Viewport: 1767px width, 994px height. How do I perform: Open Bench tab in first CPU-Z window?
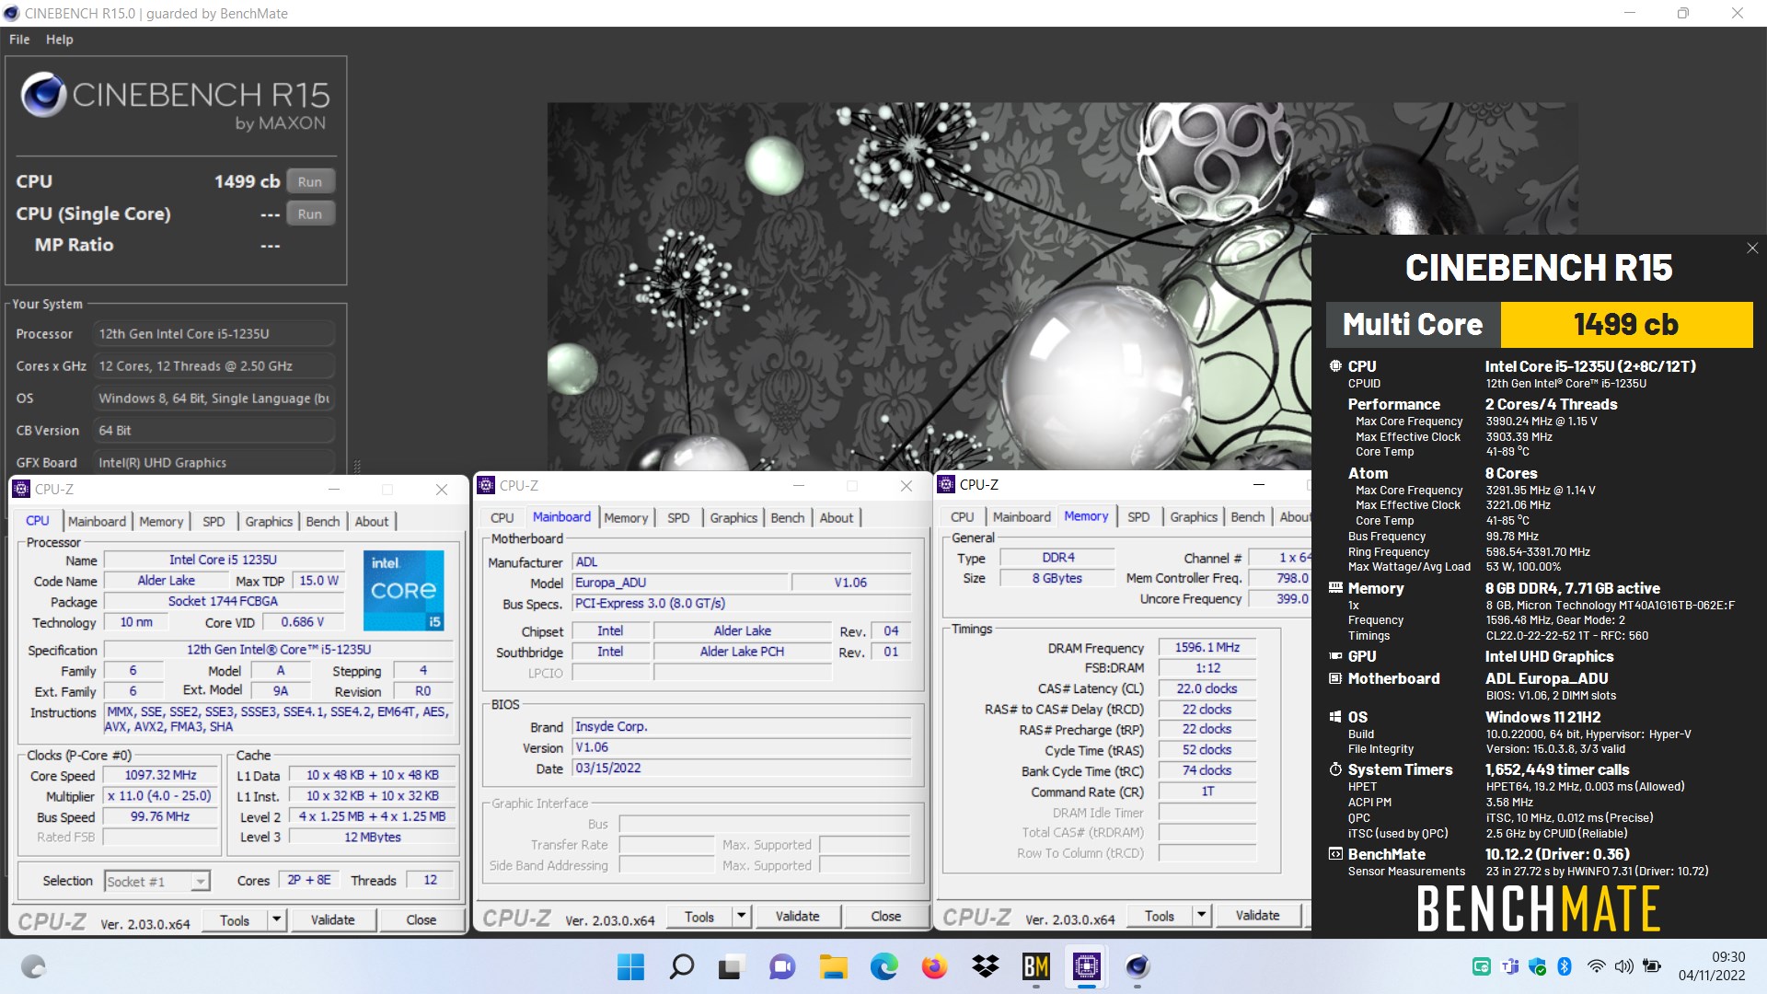click(x=323, y=521)
